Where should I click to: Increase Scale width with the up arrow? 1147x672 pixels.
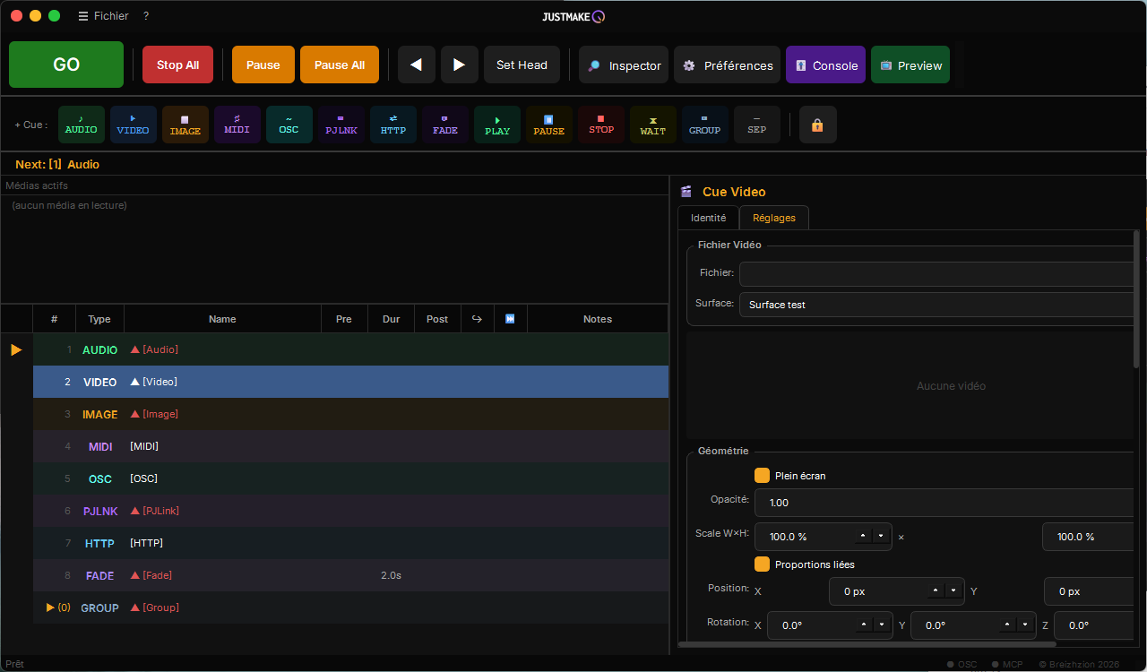coord(863,537)
